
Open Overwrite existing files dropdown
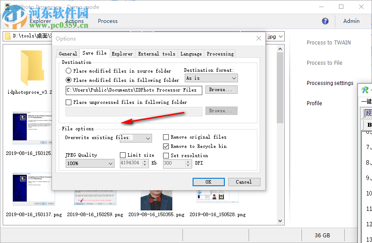pos(136,138)
